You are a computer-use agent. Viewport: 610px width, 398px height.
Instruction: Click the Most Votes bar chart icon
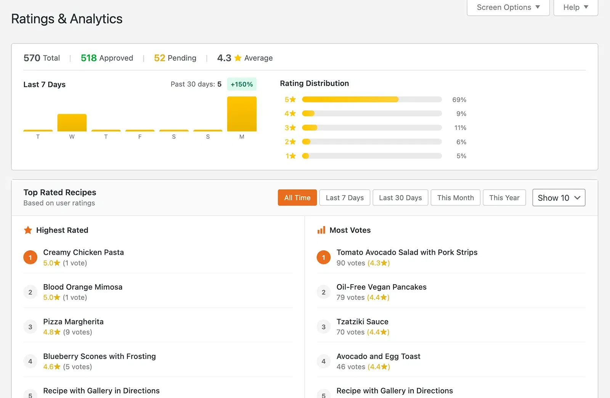pos(321,230)
